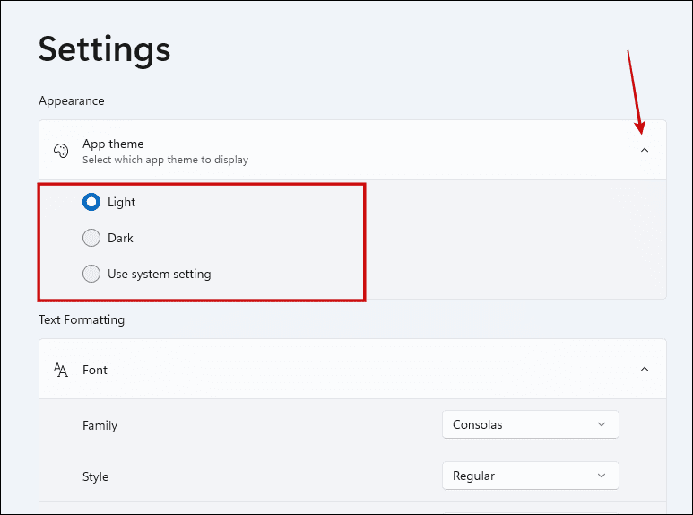Screen dimensions: 693x515
Task: Choose Use system setting radio option
Action: pos(91,274)
